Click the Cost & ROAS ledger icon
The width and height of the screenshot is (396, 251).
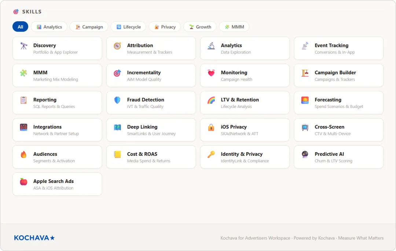[x=117, y=154]
